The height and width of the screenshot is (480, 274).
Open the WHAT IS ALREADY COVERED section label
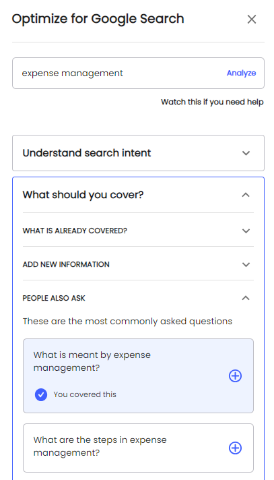coord(75,231)
